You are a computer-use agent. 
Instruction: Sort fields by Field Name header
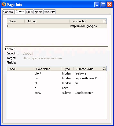(x=48, y=69)
